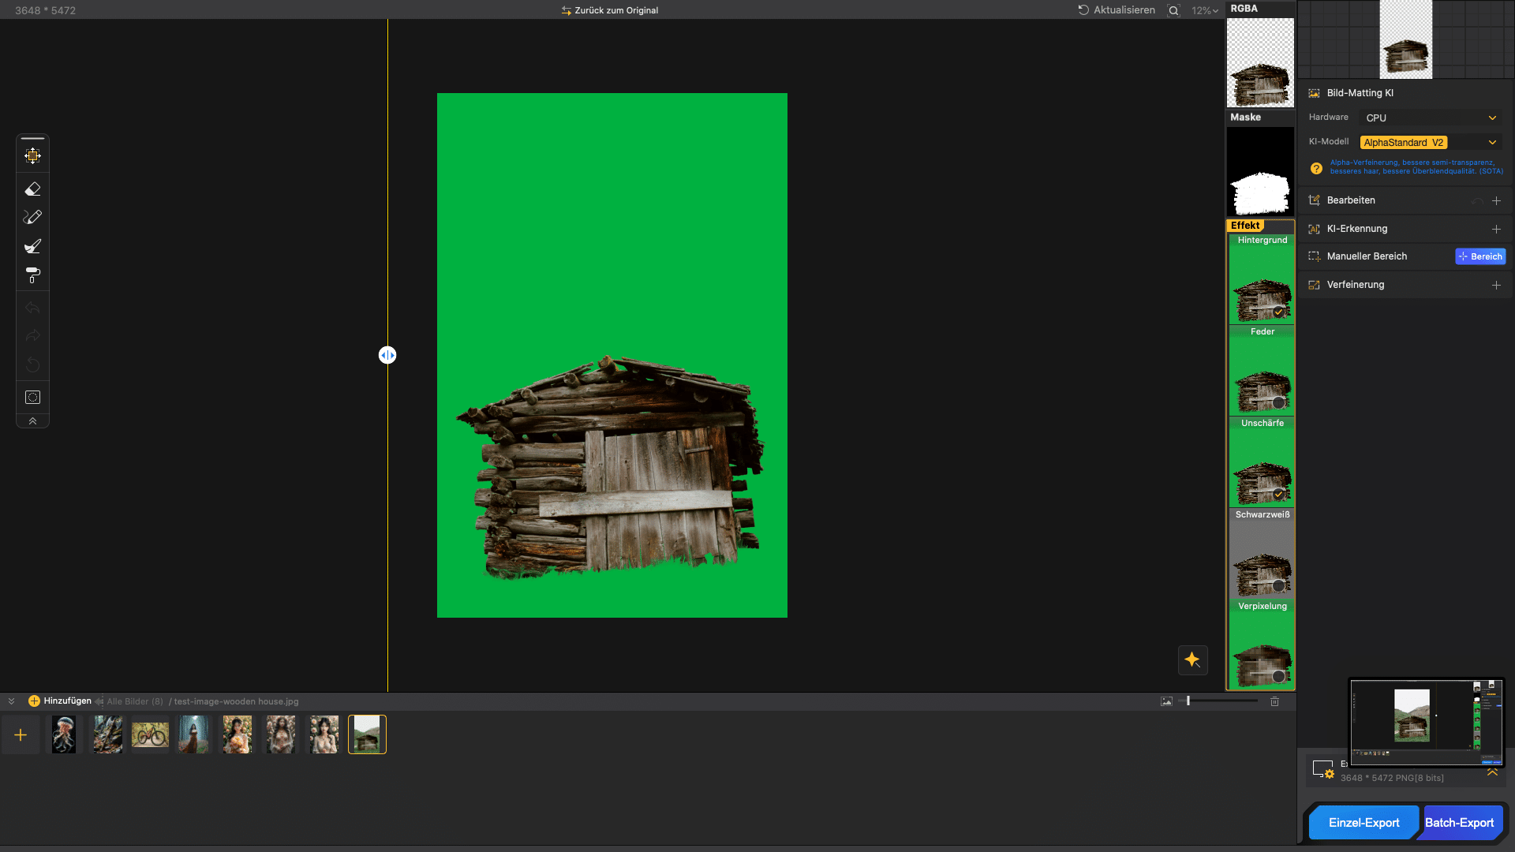
Task: Click the zoom magnifier icon in top bar
Action: (x=1173, y=10)
